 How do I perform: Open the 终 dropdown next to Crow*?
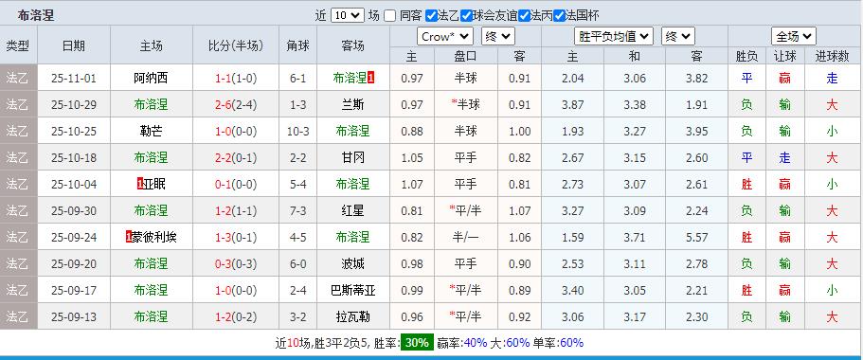pyautogui.click(x=498, y=36)
